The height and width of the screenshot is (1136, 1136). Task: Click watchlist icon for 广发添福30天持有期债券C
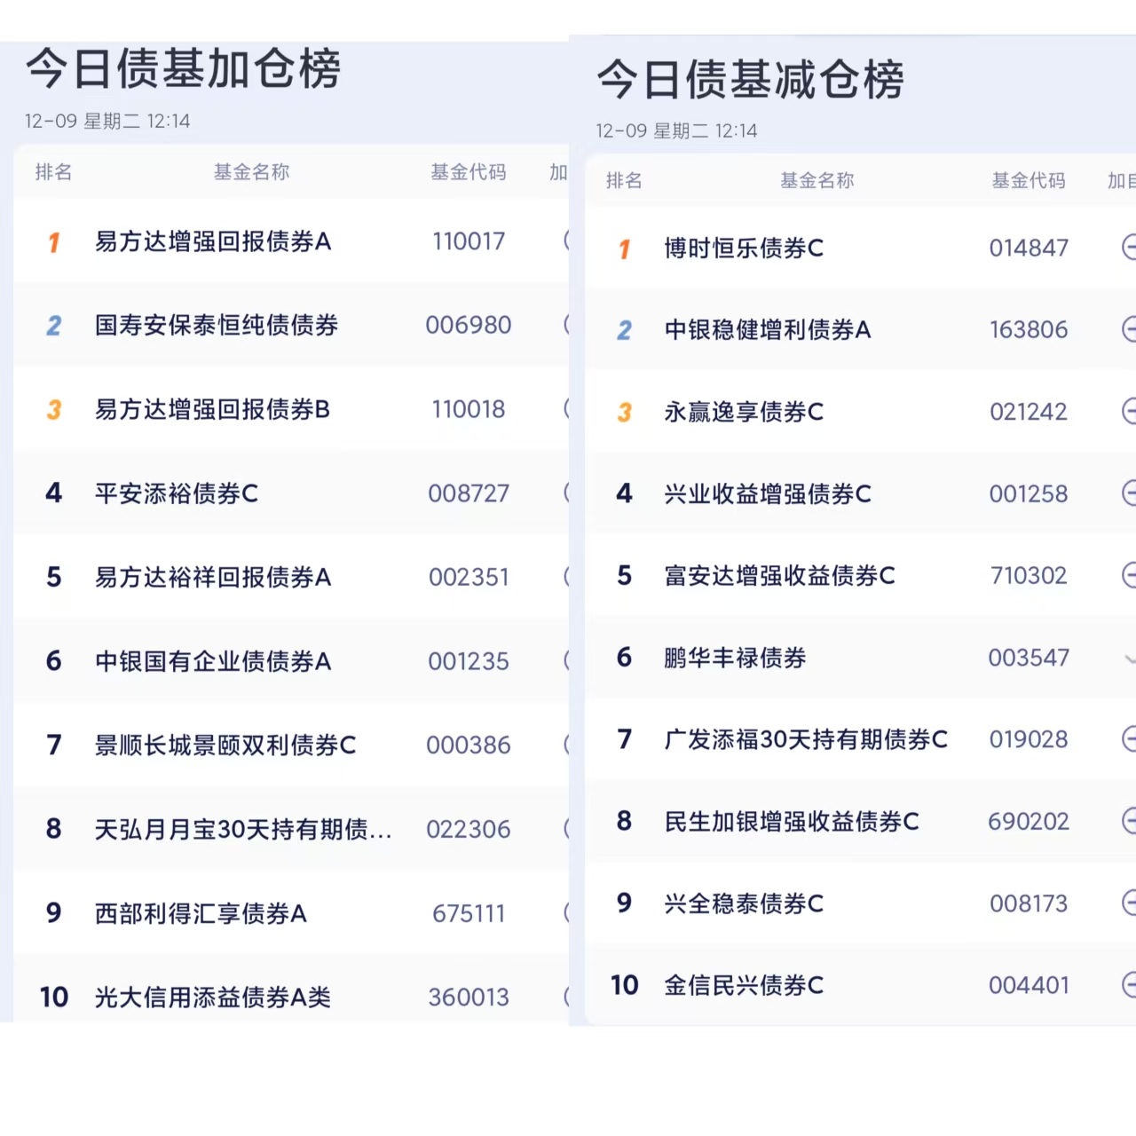tap(1129, 738)
